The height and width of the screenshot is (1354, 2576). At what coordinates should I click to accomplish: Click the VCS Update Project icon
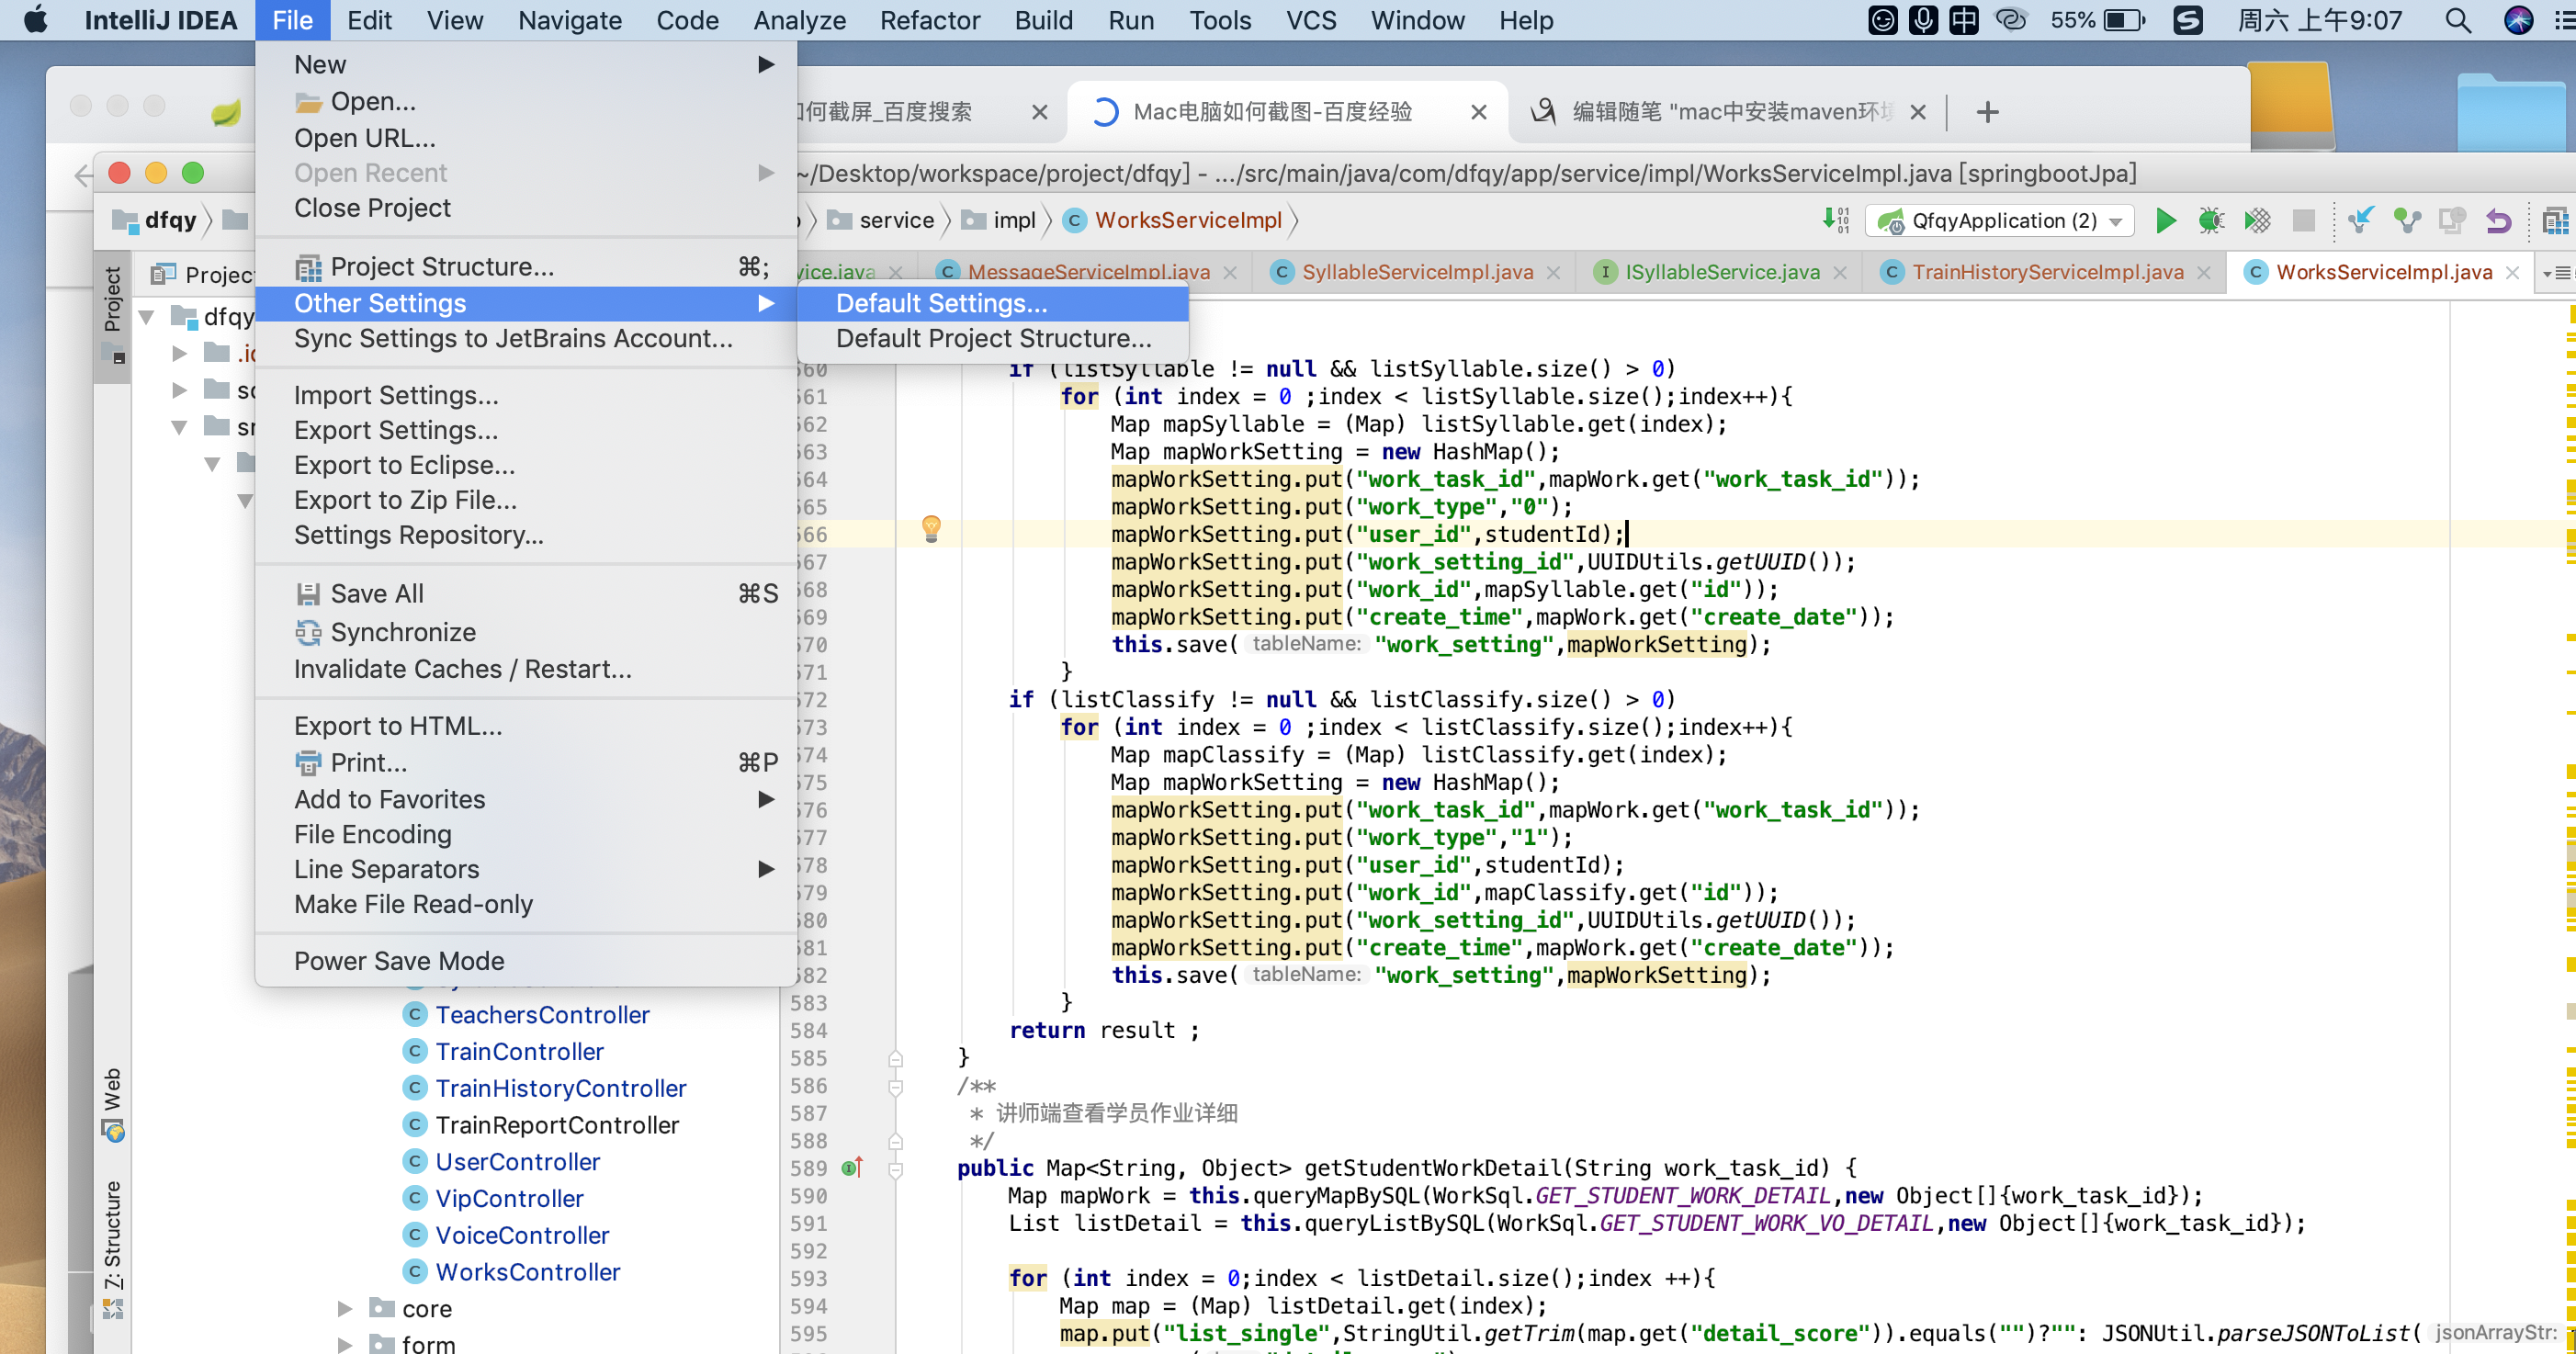tap(2360, 220)
